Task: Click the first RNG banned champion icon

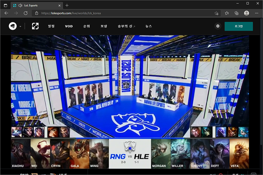Action: point(17,132)
